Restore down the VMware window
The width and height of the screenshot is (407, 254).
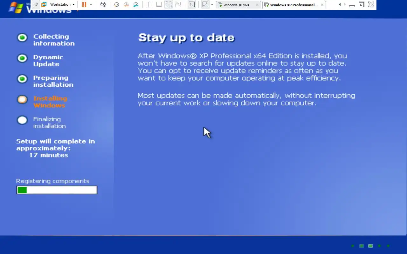pyautogui.click(x=361, y=5)
